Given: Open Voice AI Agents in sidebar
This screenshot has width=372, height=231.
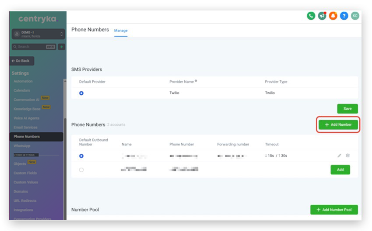Looking at the screenshot, I should (26, 118).
